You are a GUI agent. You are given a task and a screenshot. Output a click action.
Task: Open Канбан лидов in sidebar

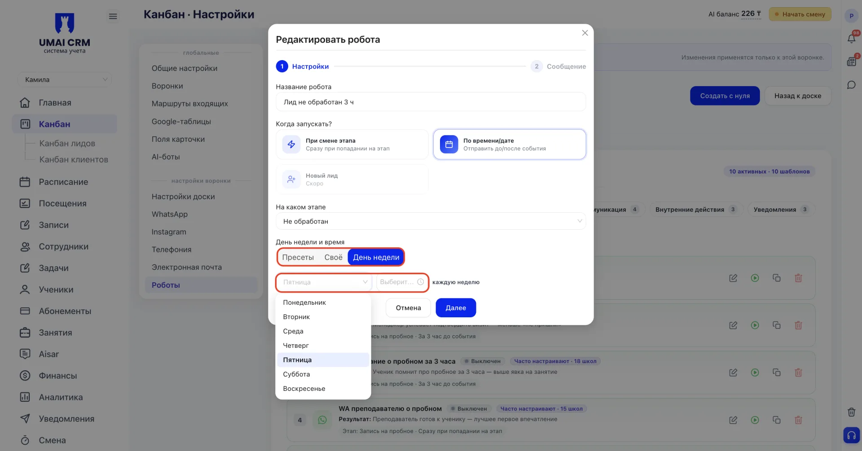click(67, 144)
